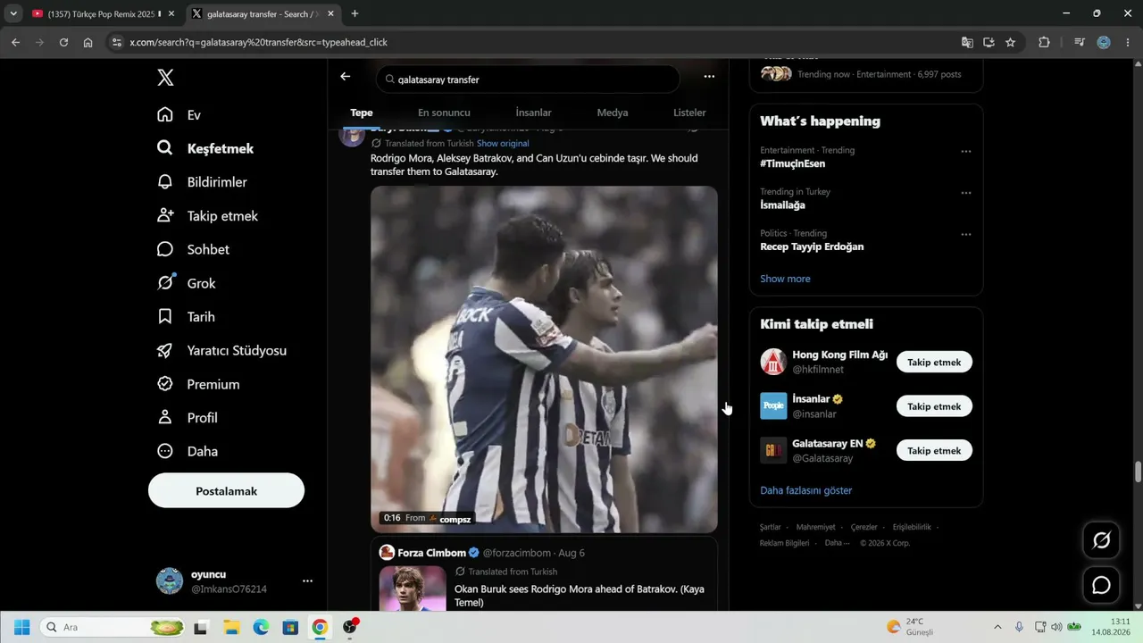Open options for Recep Tayyip Erdoğan trend
Viewport: 1143px width, 643px height.
pyautogui.click(x=965, y=235)
